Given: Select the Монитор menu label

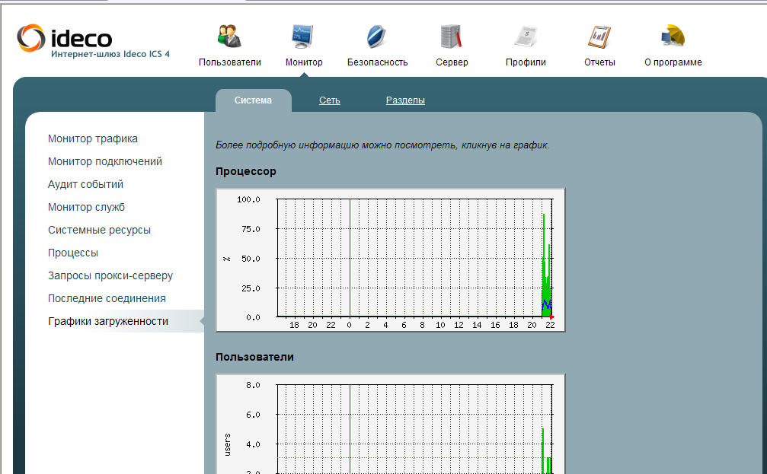Looking at the screenshot, I should coord(304,62).
